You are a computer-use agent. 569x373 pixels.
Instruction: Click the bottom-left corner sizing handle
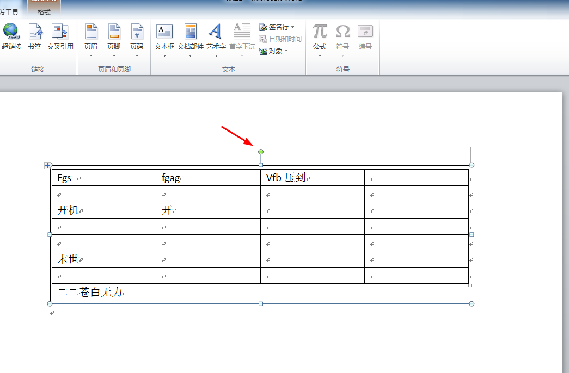click(x=50, y=304)
